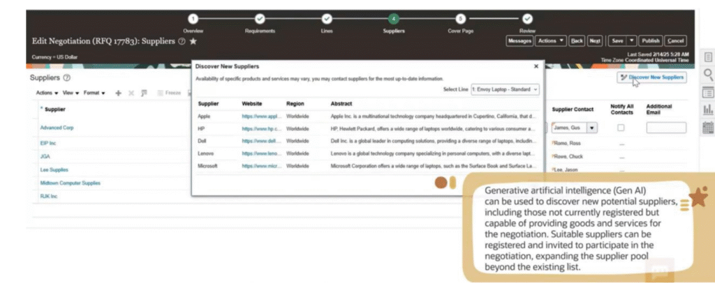Open the JGA supplier link

(x=45, y=157)
